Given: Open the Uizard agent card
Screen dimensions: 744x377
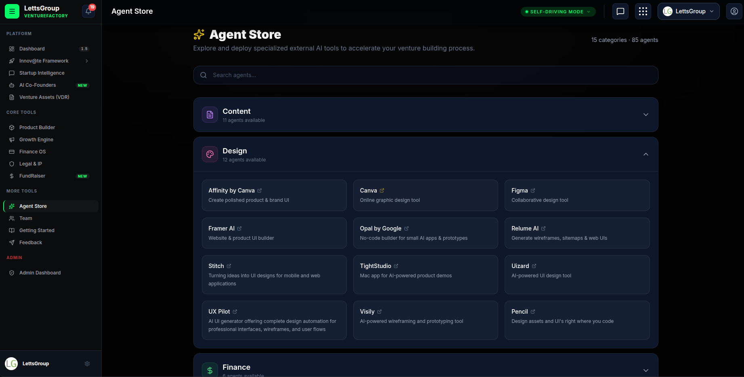Looking at the screenshot, I should [x=577, y=274].
